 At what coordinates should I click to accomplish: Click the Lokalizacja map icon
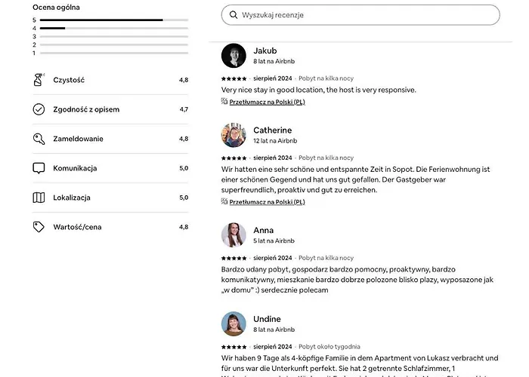[39, 198]
